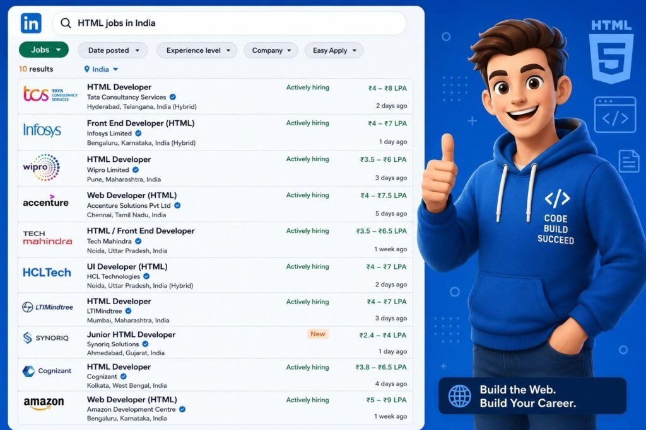Open the Company filter dropdown
This screenshot has height=430, width=646.
[x=271, y=50]
